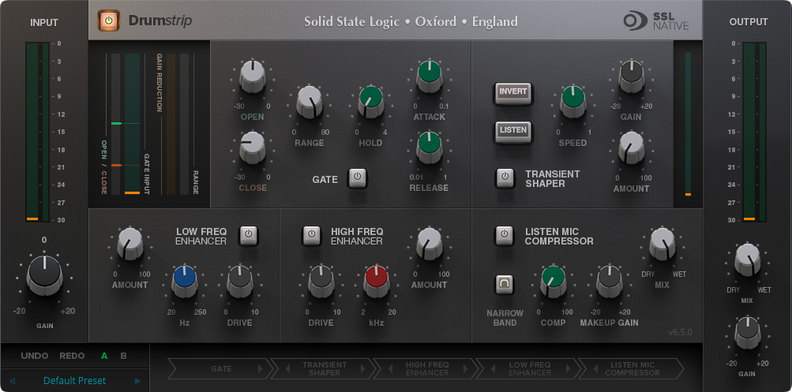Move Listen Mic Compressor block left in order
The image size is (792, 392).
pos(596,369)
